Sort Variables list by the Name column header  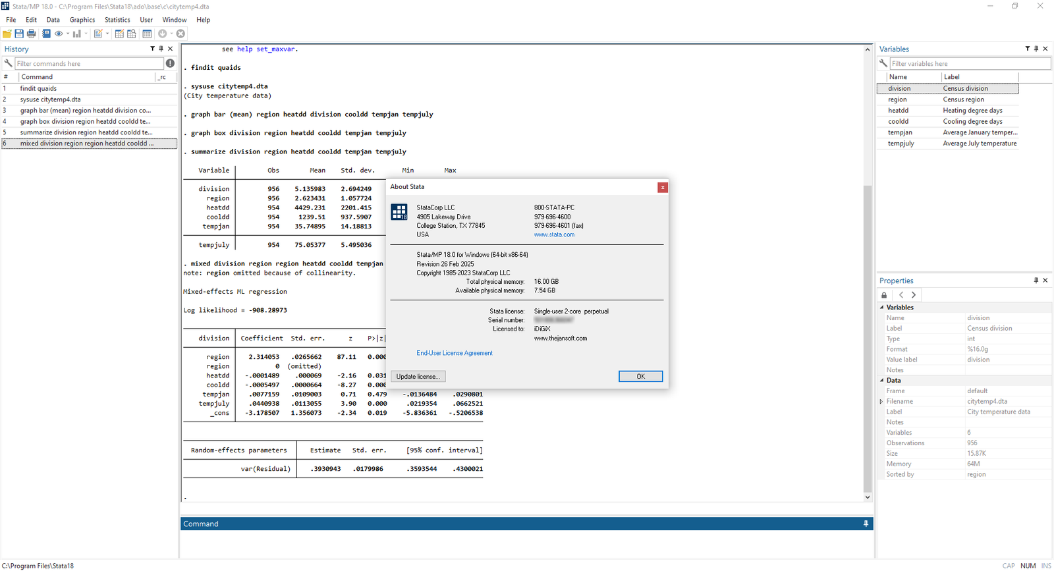click(x=914, y=77)
